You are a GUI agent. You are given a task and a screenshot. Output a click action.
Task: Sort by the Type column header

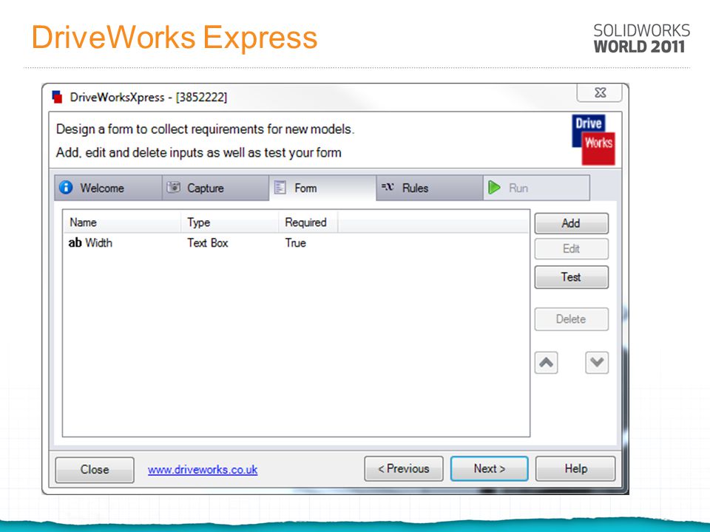(229, 222)
